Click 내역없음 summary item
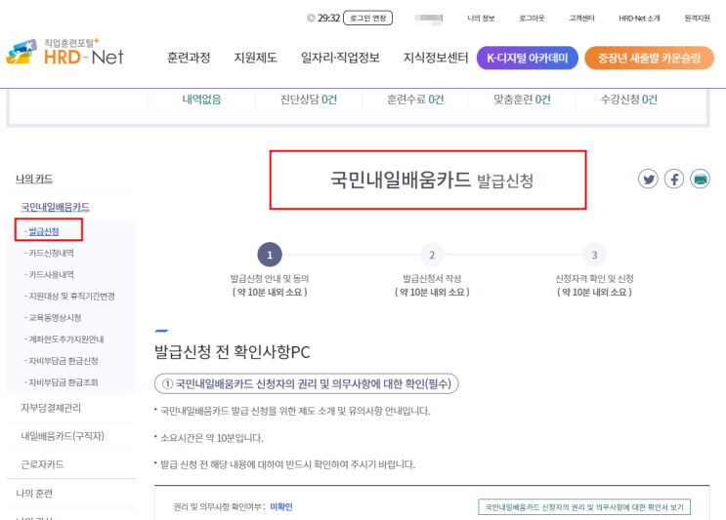 coord(202,100)
